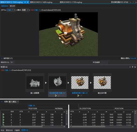Select the 22.2 x value in row 0
This screenshot has height=132, width=137.
[34, 114]
